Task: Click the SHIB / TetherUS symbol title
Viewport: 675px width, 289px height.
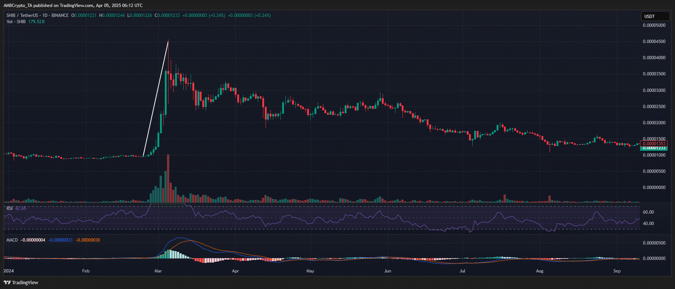Action: [x=22, y=15]
